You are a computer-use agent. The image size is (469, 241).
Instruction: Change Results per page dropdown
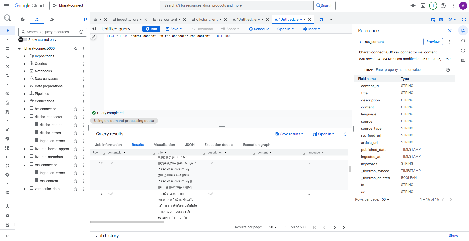tap(273, 227)
